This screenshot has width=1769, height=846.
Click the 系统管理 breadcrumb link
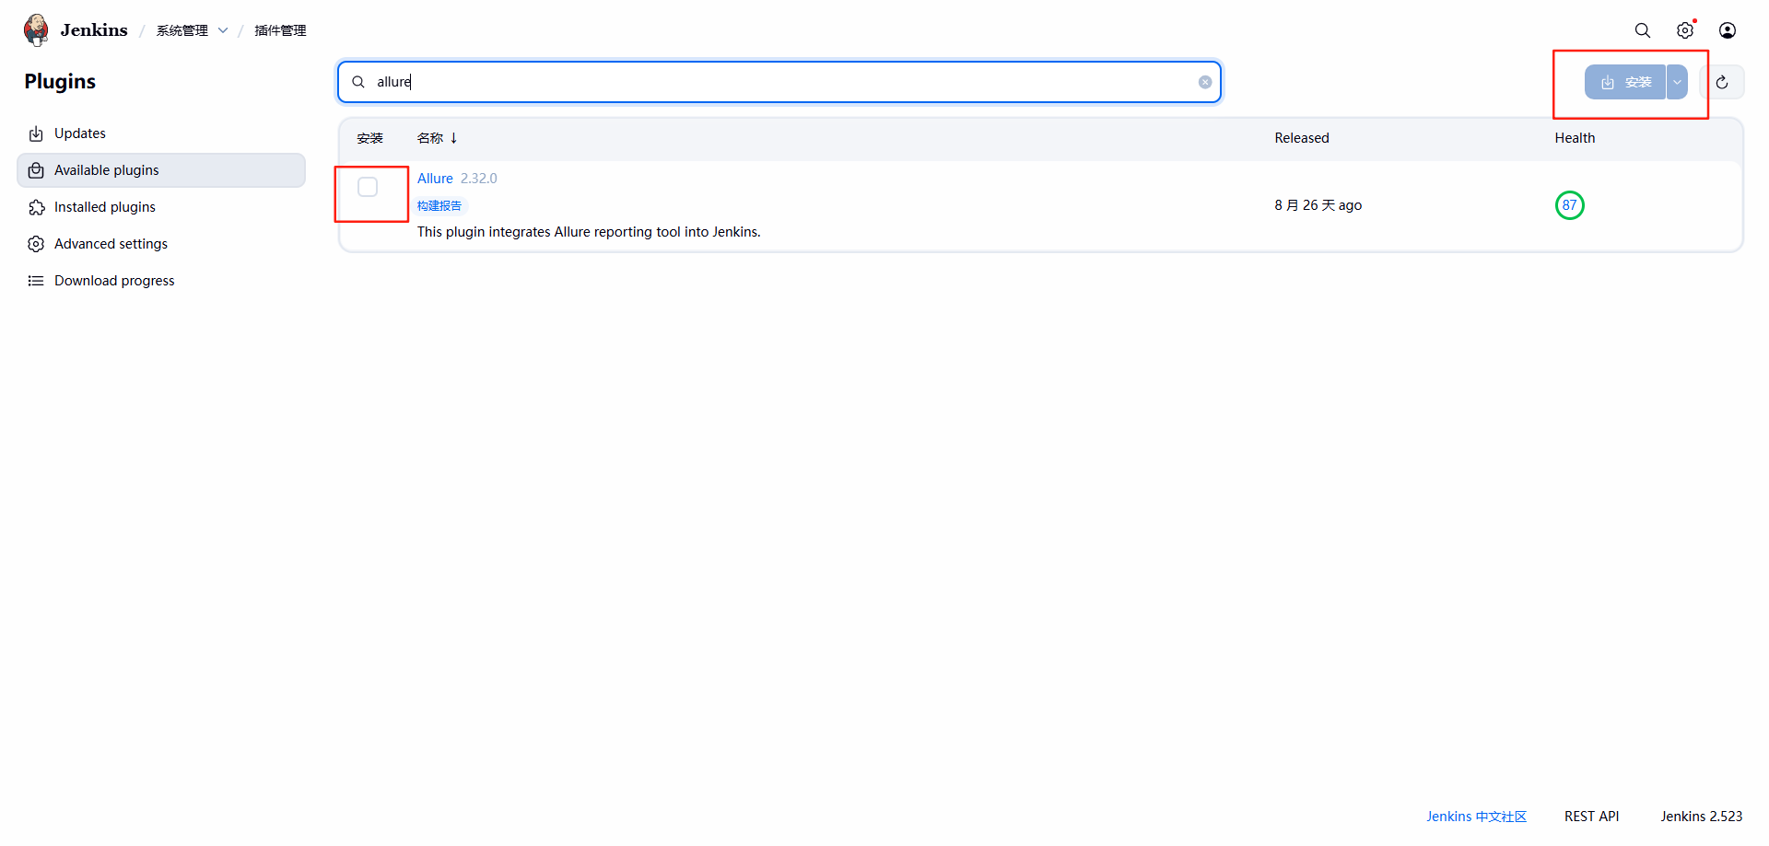[182, 30]
